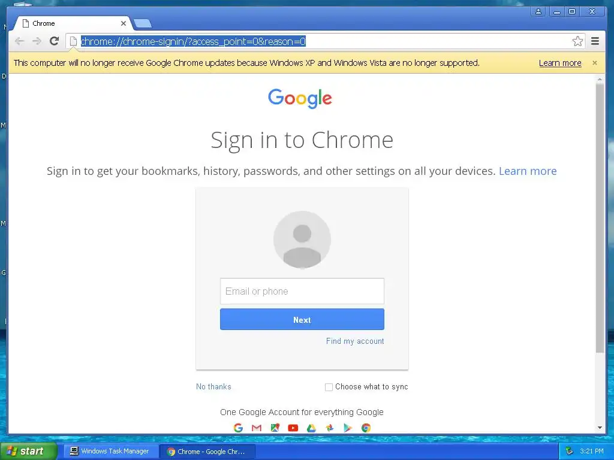The image size is (614, 460).
Task: Open the Chrome profile button in title bar
Action: click(538, 12)
